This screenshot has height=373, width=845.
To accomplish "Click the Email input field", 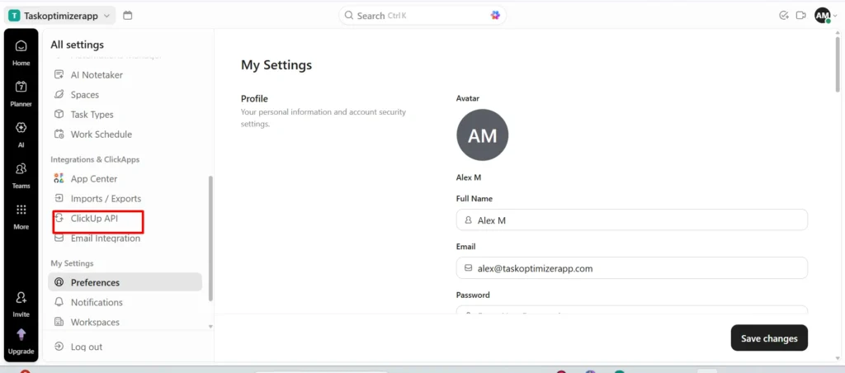I will tap(631, 268).
